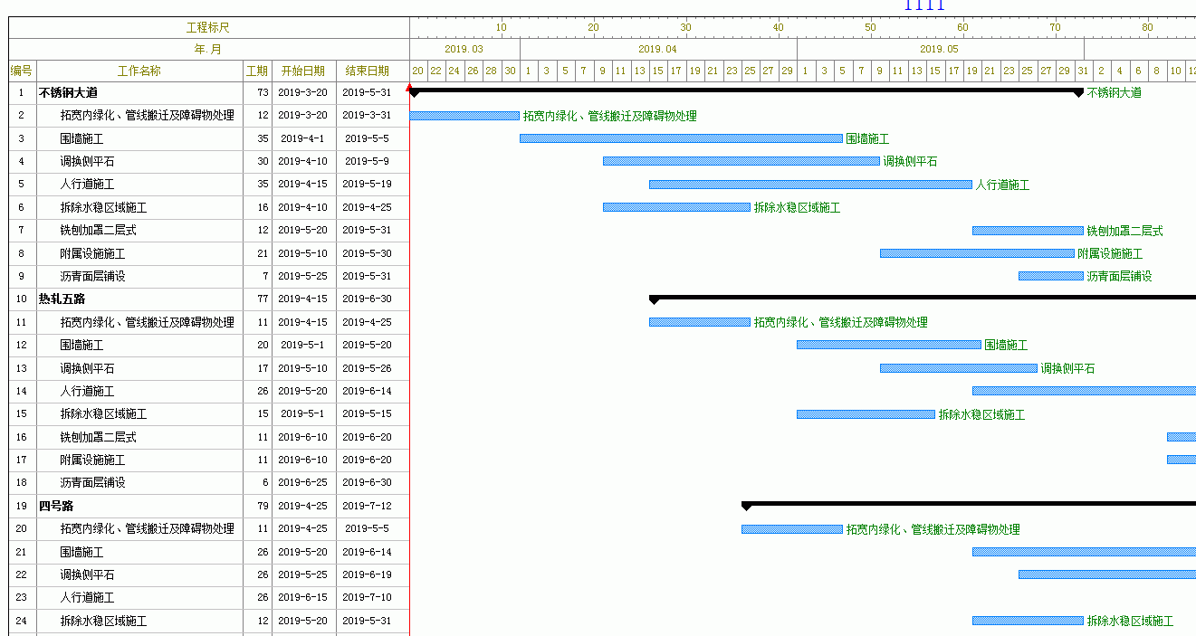Click the 拆除水稳区域施工 Gantt bar in row 15
The height and width of the screenshot is (636, 1196).
[x=866, y=414]
